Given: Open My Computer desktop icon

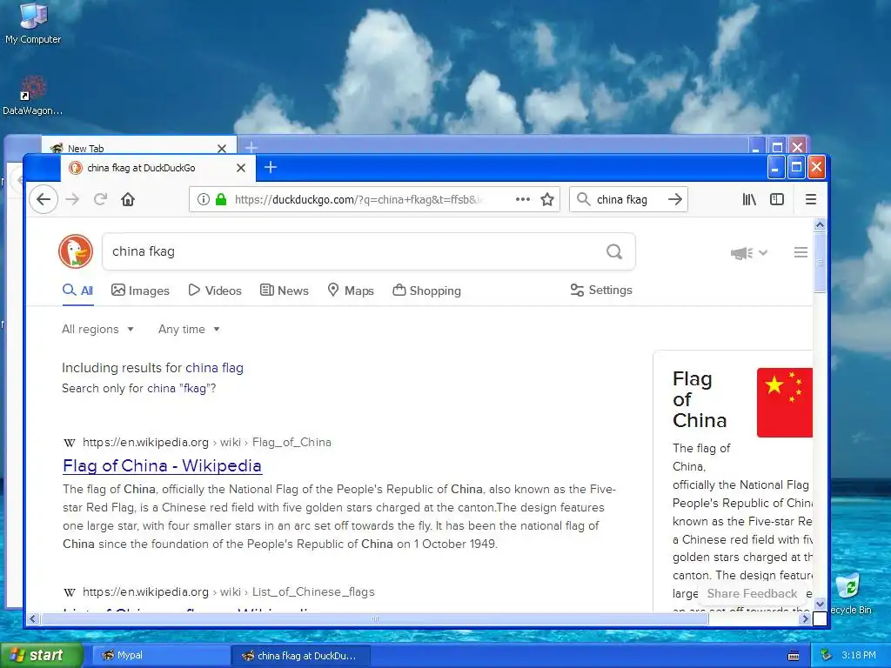Looking at the screenshot, I should tap(33, 23).
